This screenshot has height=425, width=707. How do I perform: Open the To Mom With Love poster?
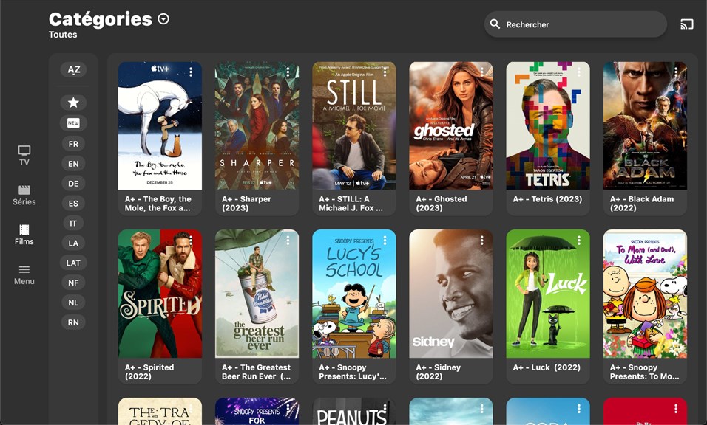click(x=645, y=294)
